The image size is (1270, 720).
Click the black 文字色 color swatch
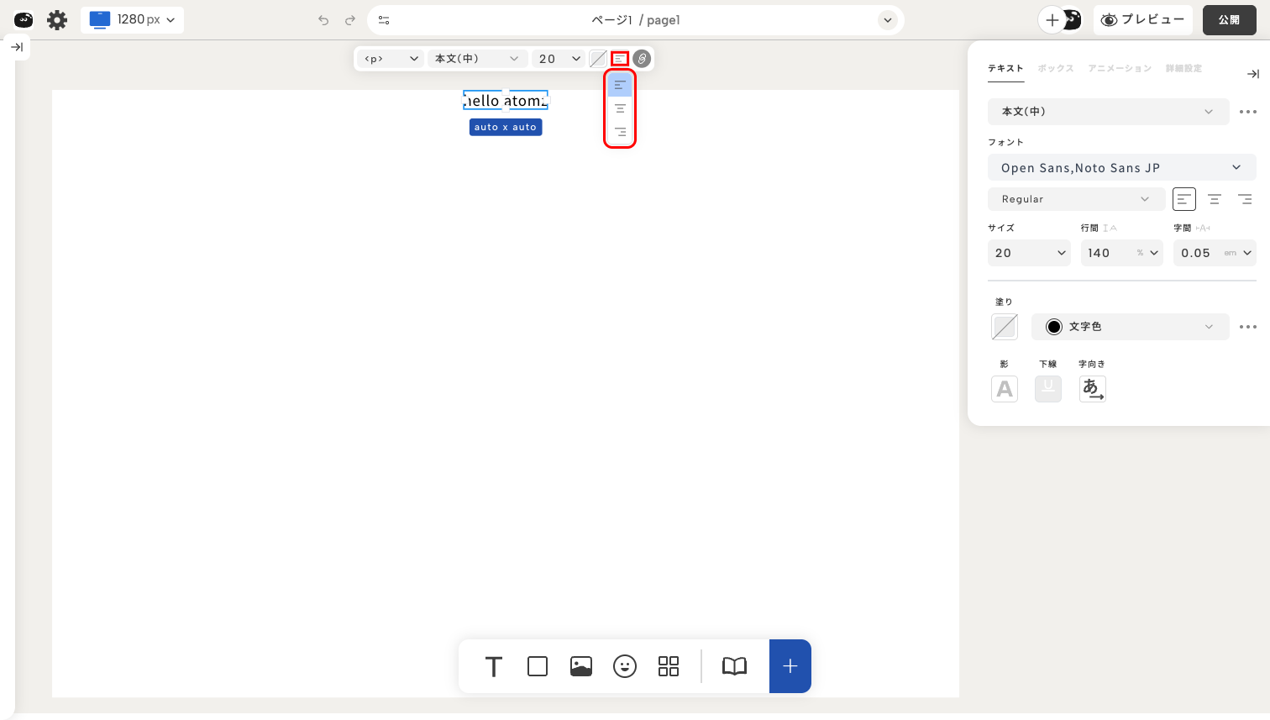(x=1054, y=327)
